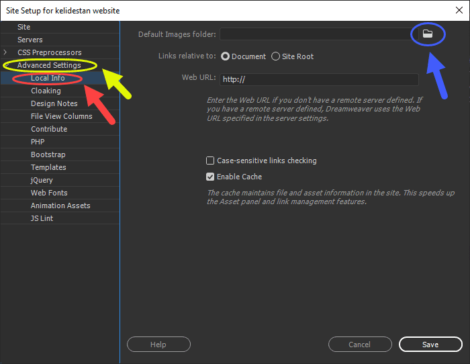Go to Design Notes settings
The width and height of the screenshot is (470, 364).
tap(60, 103)
